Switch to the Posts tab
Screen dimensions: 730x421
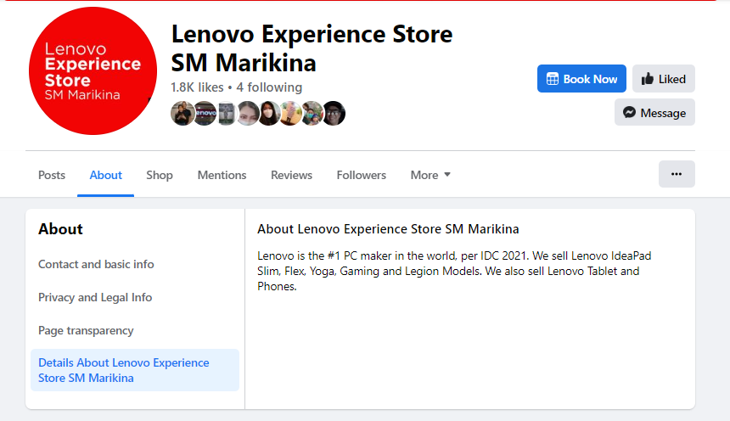pyautogui.click(x=52, y=175)
